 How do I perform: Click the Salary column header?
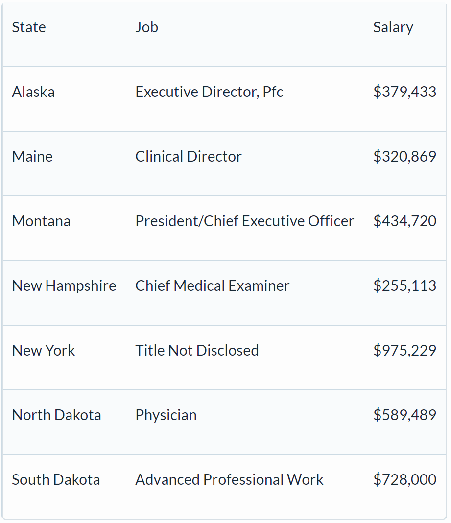pos(393,27)
